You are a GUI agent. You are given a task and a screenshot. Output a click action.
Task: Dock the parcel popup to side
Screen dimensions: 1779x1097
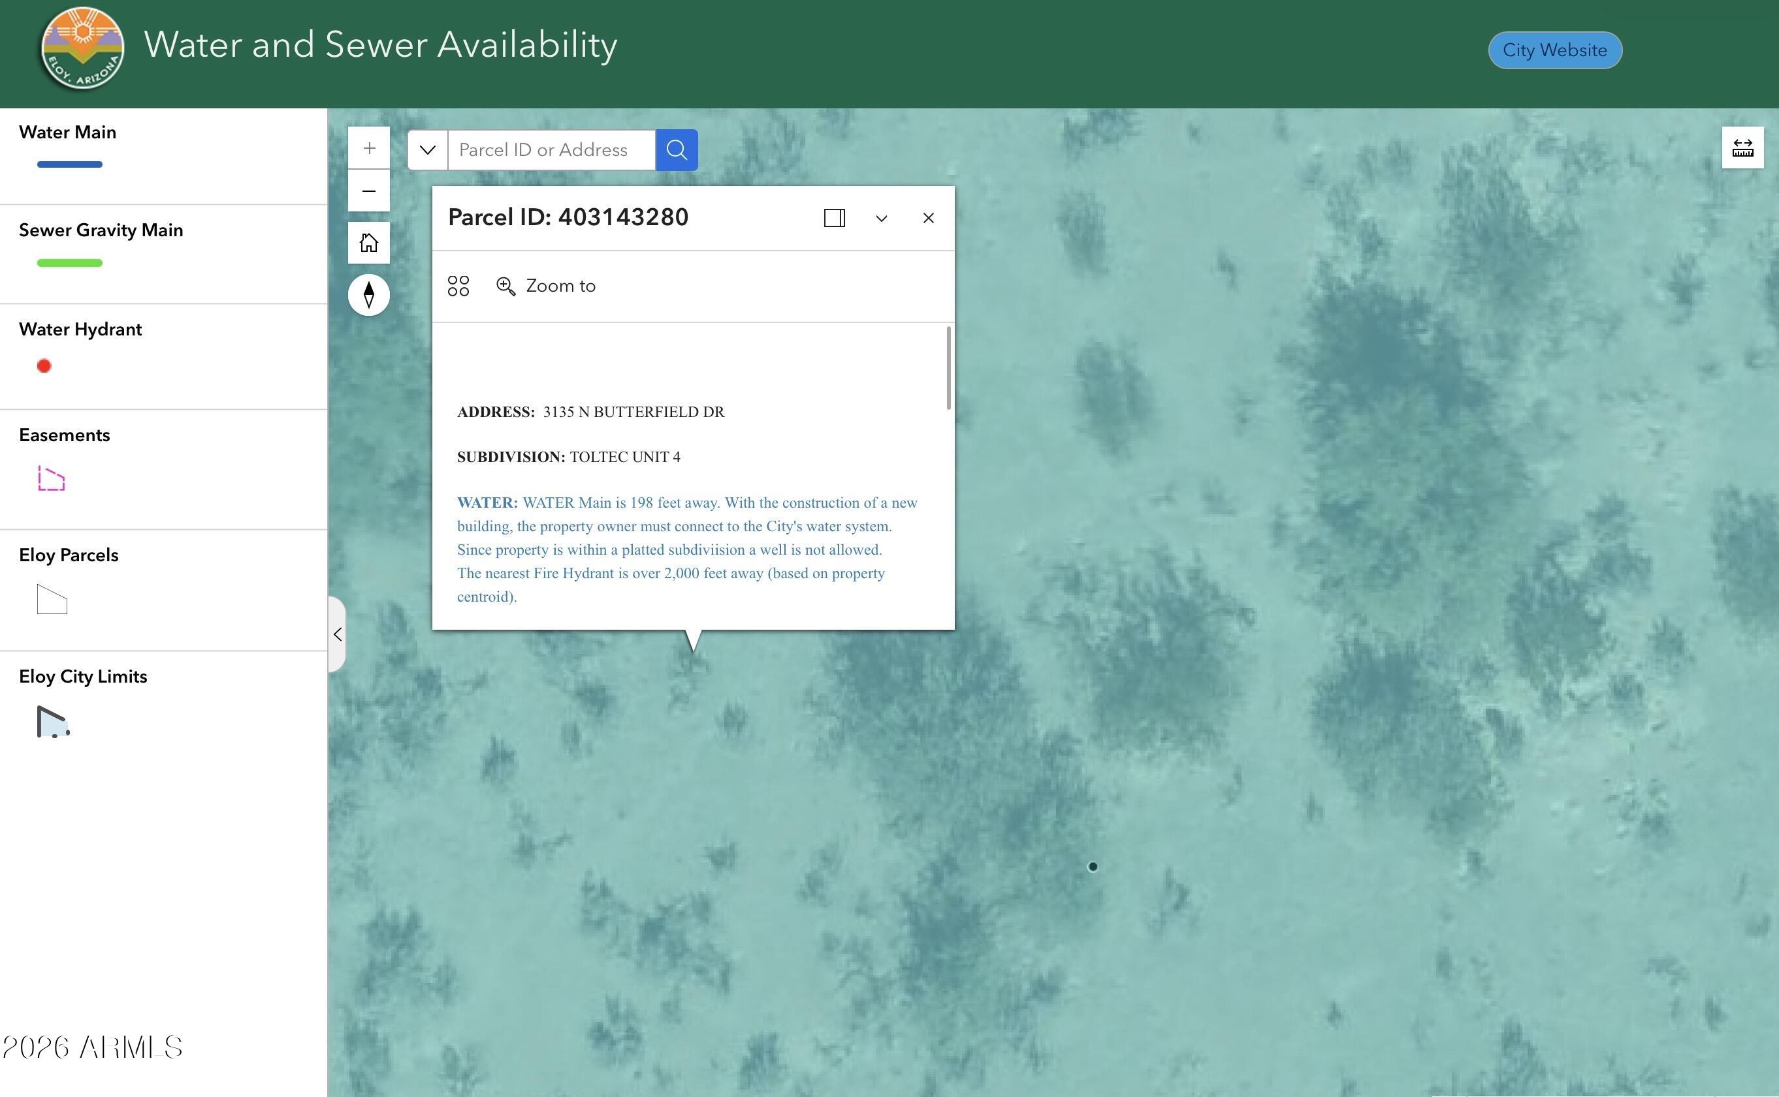point(835,218)
